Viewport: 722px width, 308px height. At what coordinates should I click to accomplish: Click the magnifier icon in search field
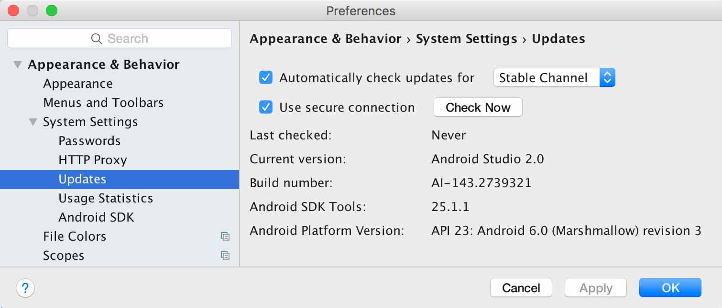tap(97, 39)
